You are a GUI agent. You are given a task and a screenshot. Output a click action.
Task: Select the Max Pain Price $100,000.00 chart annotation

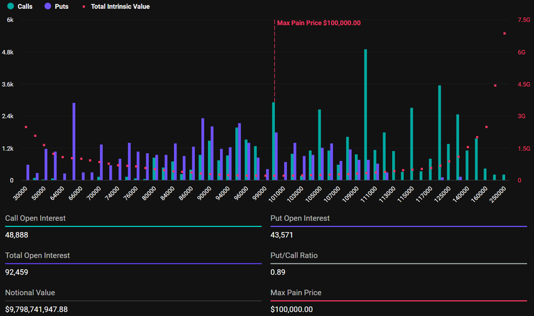(319, 23)
